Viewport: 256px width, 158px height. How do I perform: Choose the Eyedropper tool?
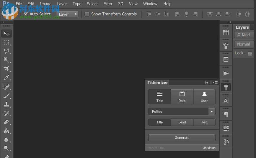[6, 78]
